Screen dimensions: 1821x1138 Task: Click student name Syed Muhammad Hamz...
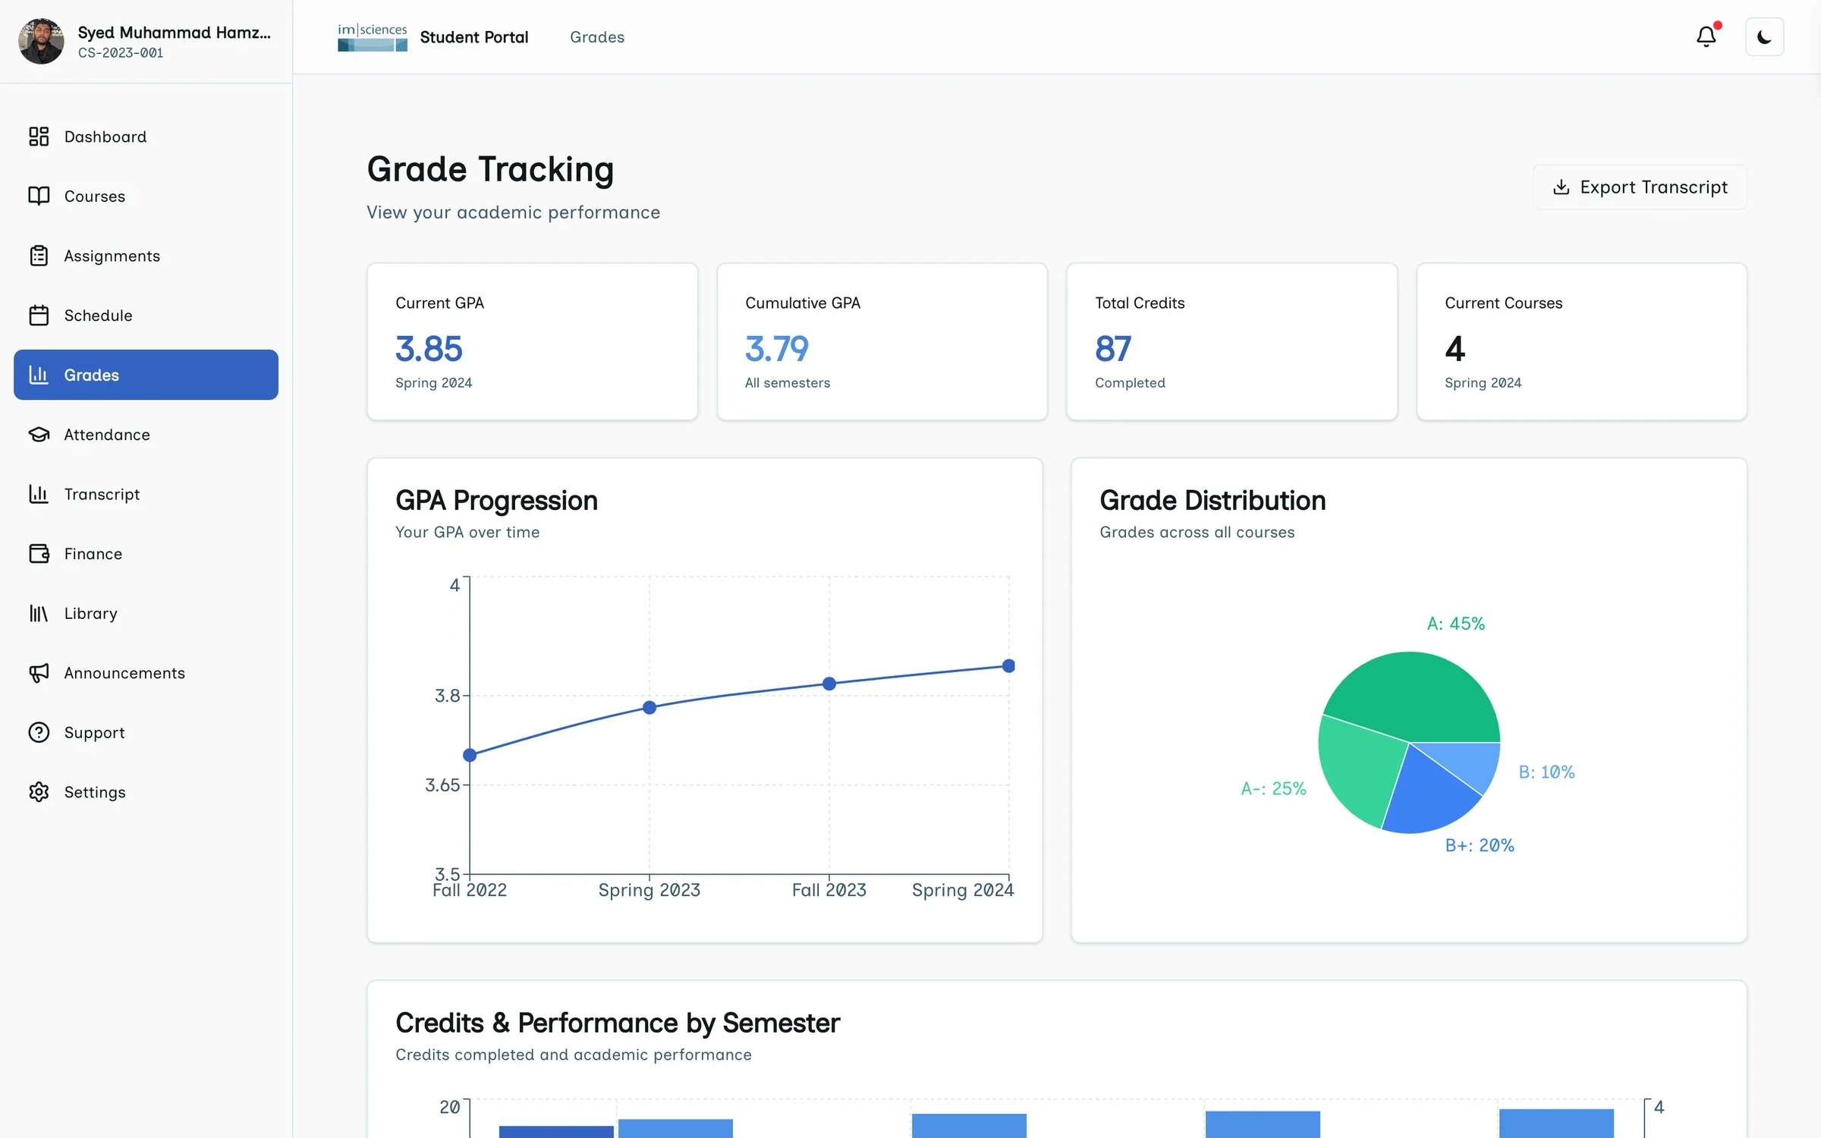pyautogui.click(x=174, y=32)
